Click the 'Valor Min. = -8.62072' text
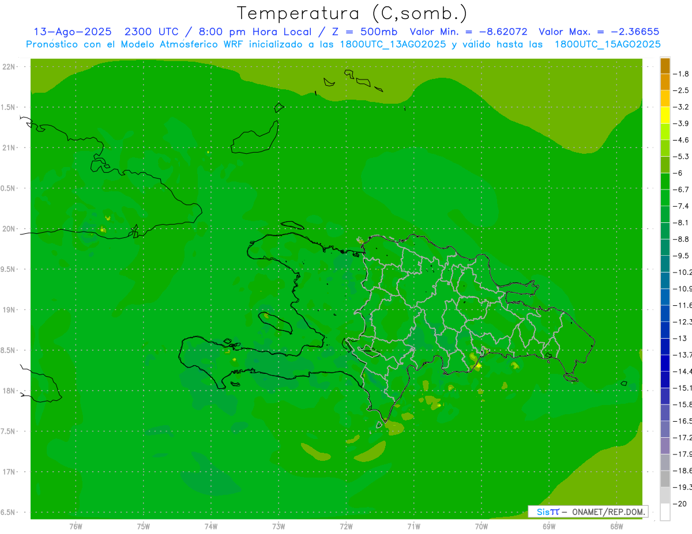692x534 pixels. point(468,32)
